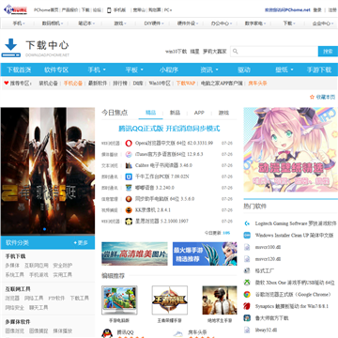Switch to the APP tab in 今日焦点
The height and width of the screenshot is (338, 338).
click(x=199, y=113)
